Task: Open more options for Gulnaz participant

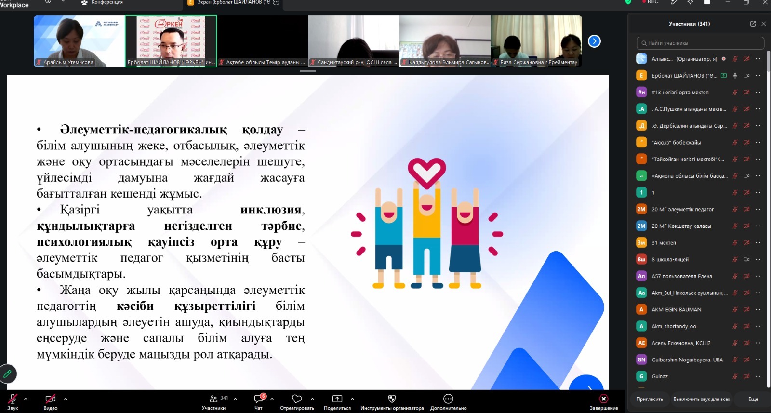Action: (758, 376)
